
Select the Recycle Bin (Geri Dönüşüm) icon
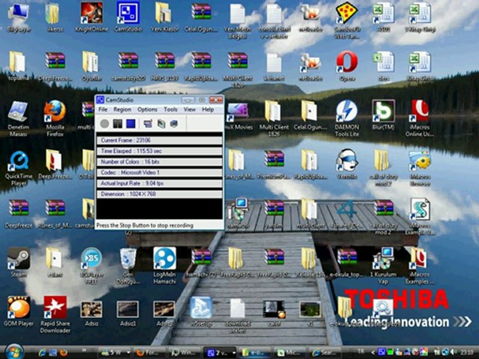[128, 266]
